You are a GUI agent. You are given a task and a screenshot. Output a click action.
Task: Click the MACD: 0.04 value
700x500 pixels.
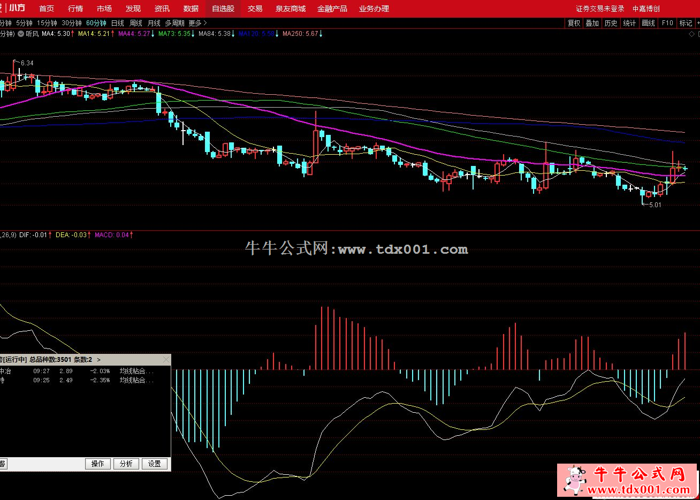click(x=113, y=234)
